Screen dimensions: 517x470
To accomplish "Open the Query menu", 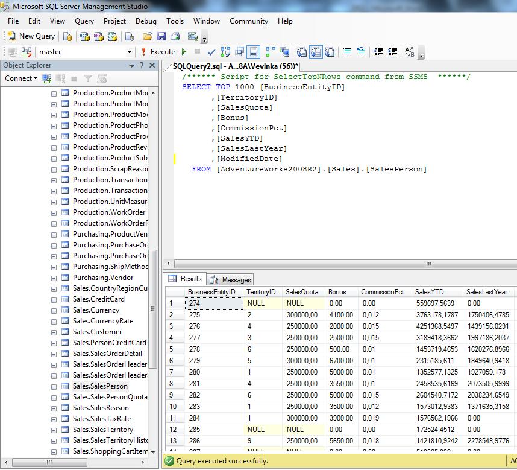I will pos(84,21).
